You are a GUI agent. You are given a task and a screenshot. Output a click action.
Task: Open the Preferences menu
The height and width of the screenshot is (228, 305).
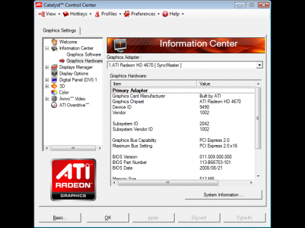tap(142, 14)
